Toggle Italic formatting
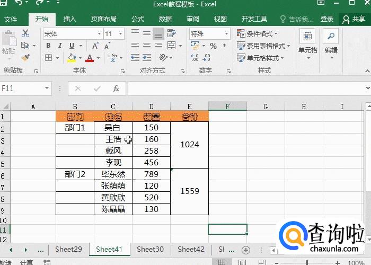Viewport: 371px width, 265px height. click(x=60, y=46)
